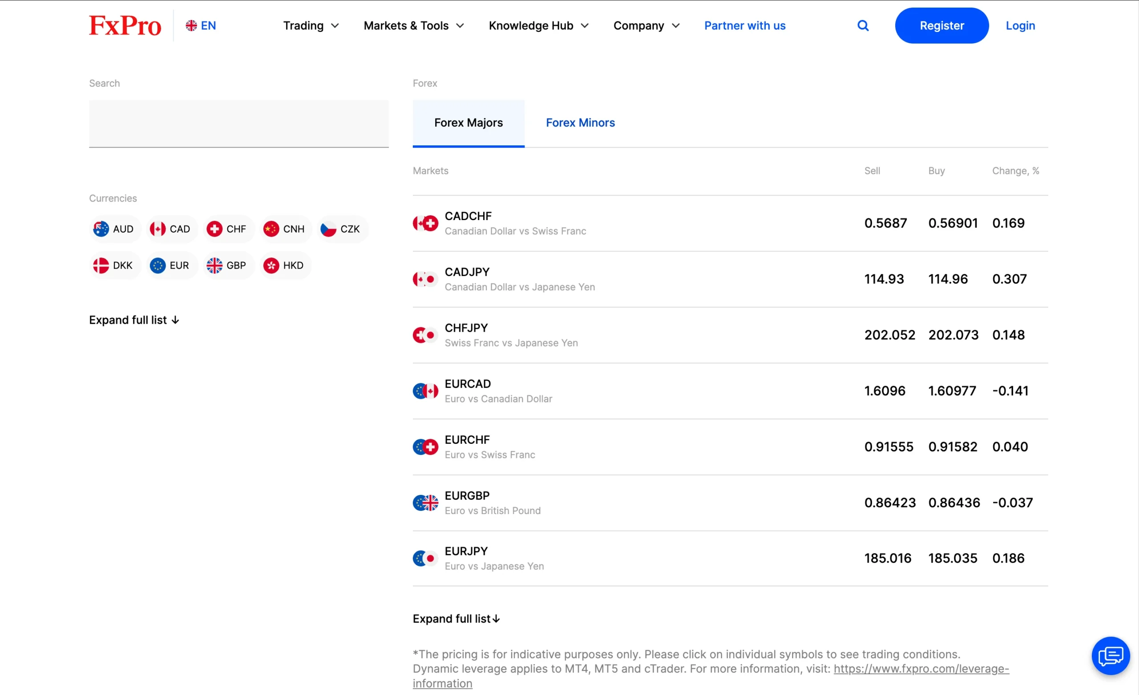1139x695 pixels.
Task: Click the CADJPY flag pair icon
Action: click(x=425, y=279)
